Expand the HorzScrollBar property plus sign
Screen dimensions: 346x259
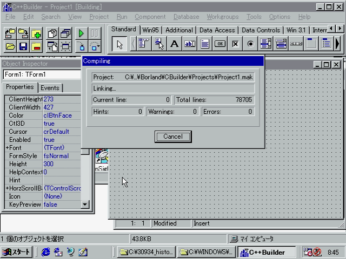coord(7,188)
